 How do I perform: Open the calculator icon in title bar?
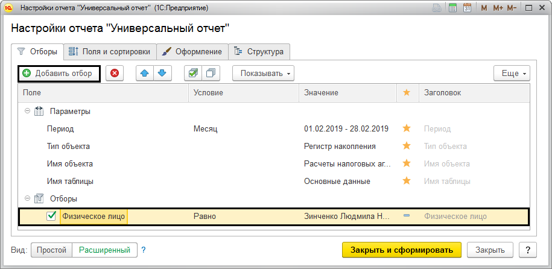pyautogui.click(x=453, y=8)
